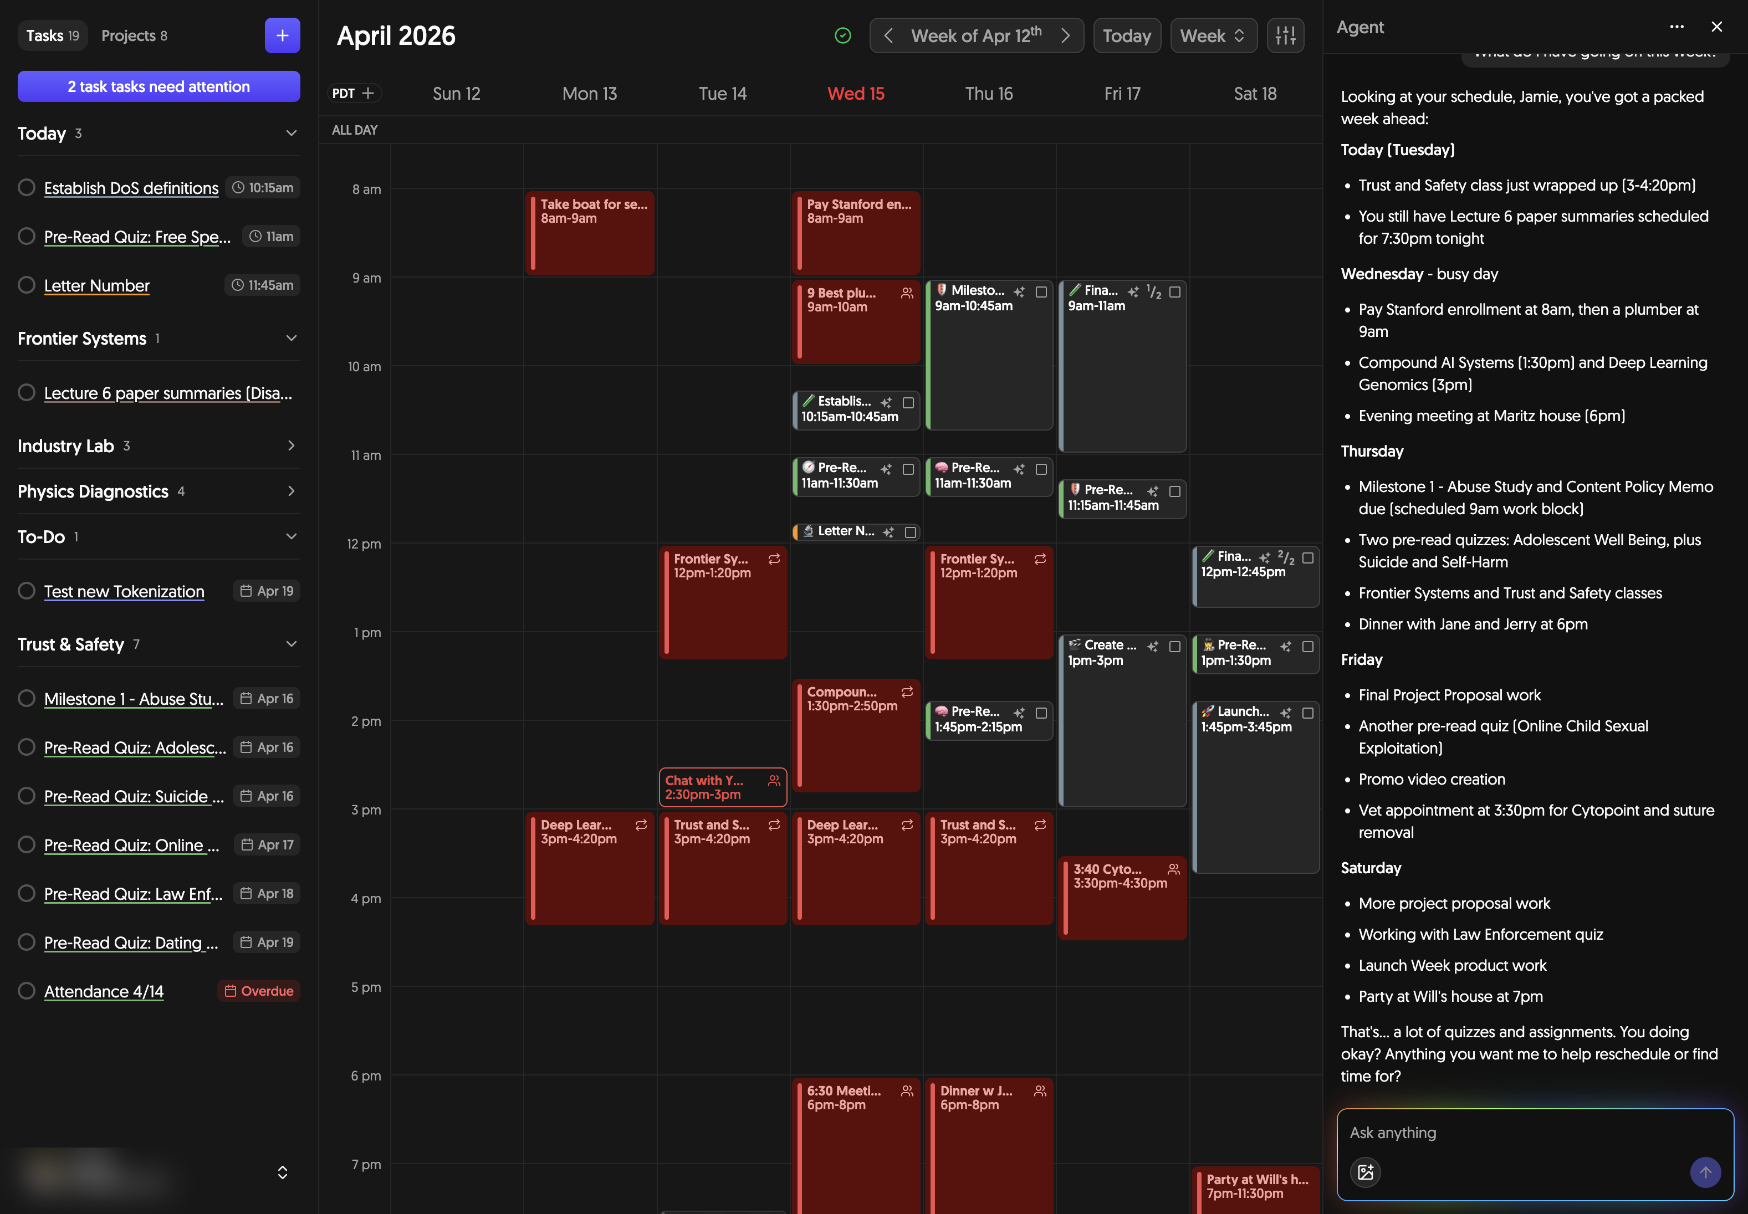Add a timezone next to PDT
The width and height of the screenshot is (1748, 1214).
click(368, 93)
